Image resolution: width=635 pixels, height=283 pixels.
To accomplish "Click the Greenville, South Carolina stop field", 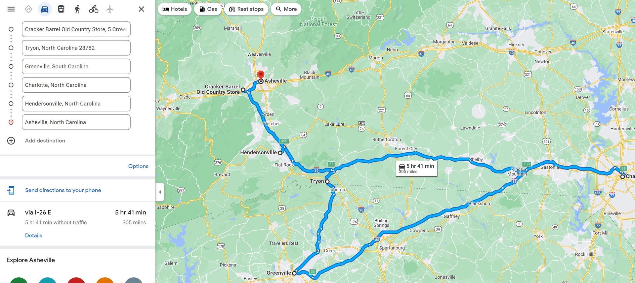I will [x=76, y=66].
